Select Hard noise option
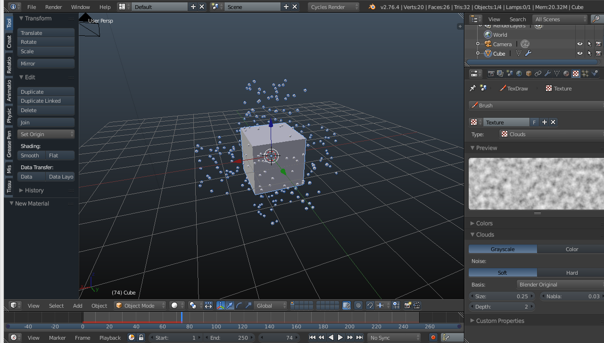Image resolution: width=604 pixels, height=343 pixels. point(571,272)
